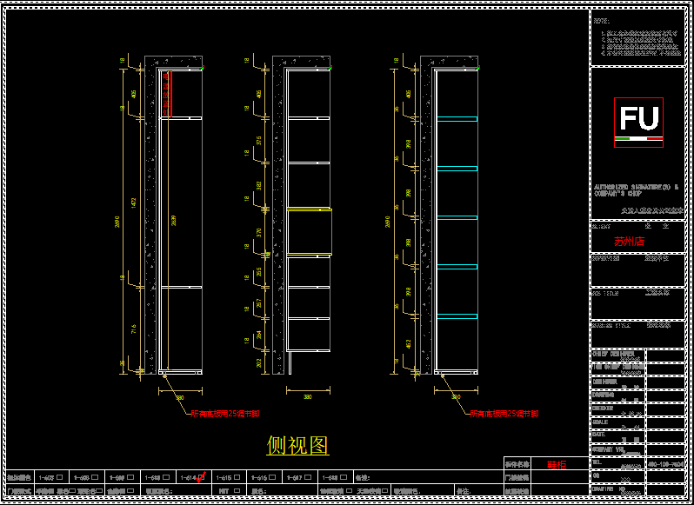Select the bottommost cyan shelf in right view
The image size is (694, 505).
[x=457, y=316]
